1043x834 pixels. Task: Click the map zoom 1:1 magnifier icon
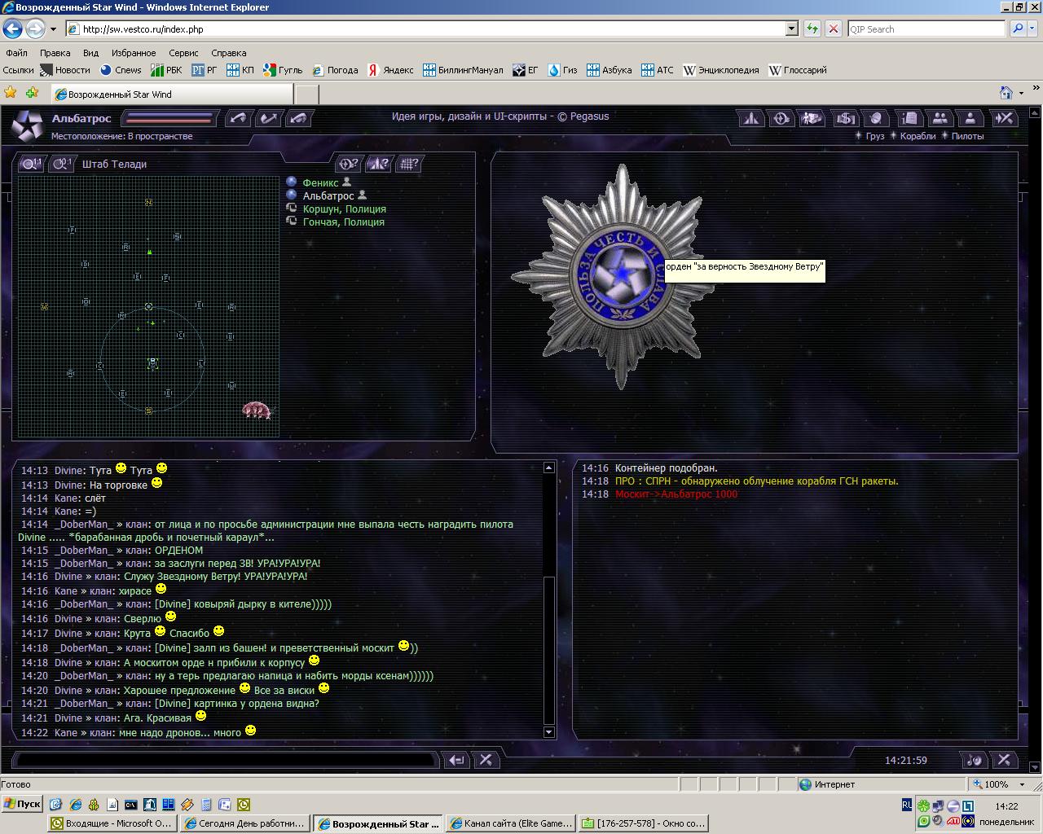click(32, 164)
